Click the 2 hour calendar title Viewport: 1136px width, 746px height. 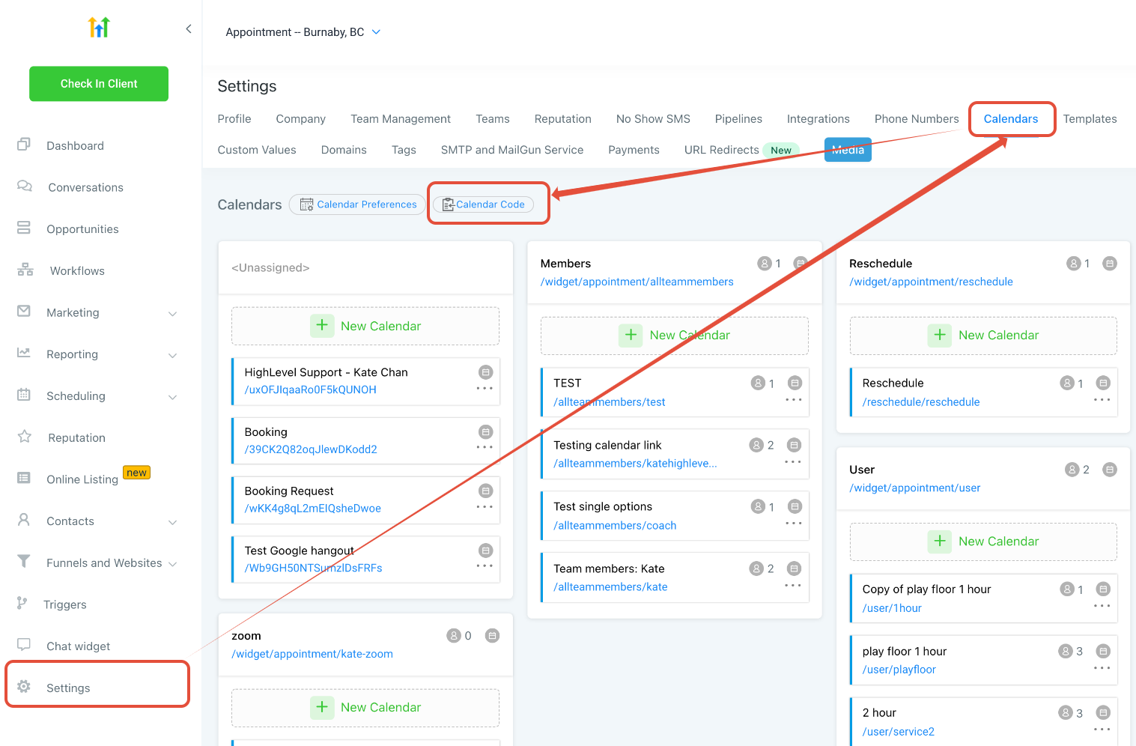879,713
